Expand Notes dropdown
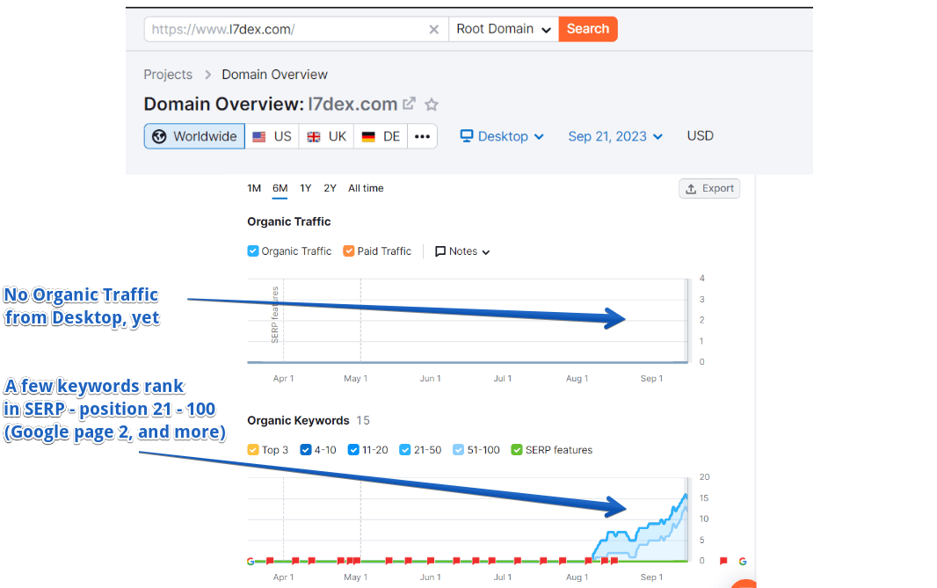 click(462, 251)
